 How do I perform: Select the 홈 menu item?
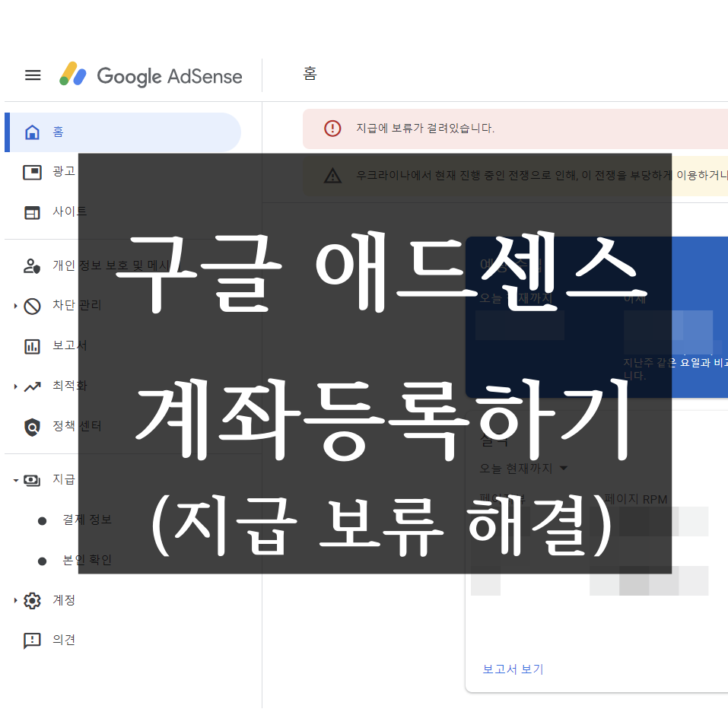[x=123, y=132]
